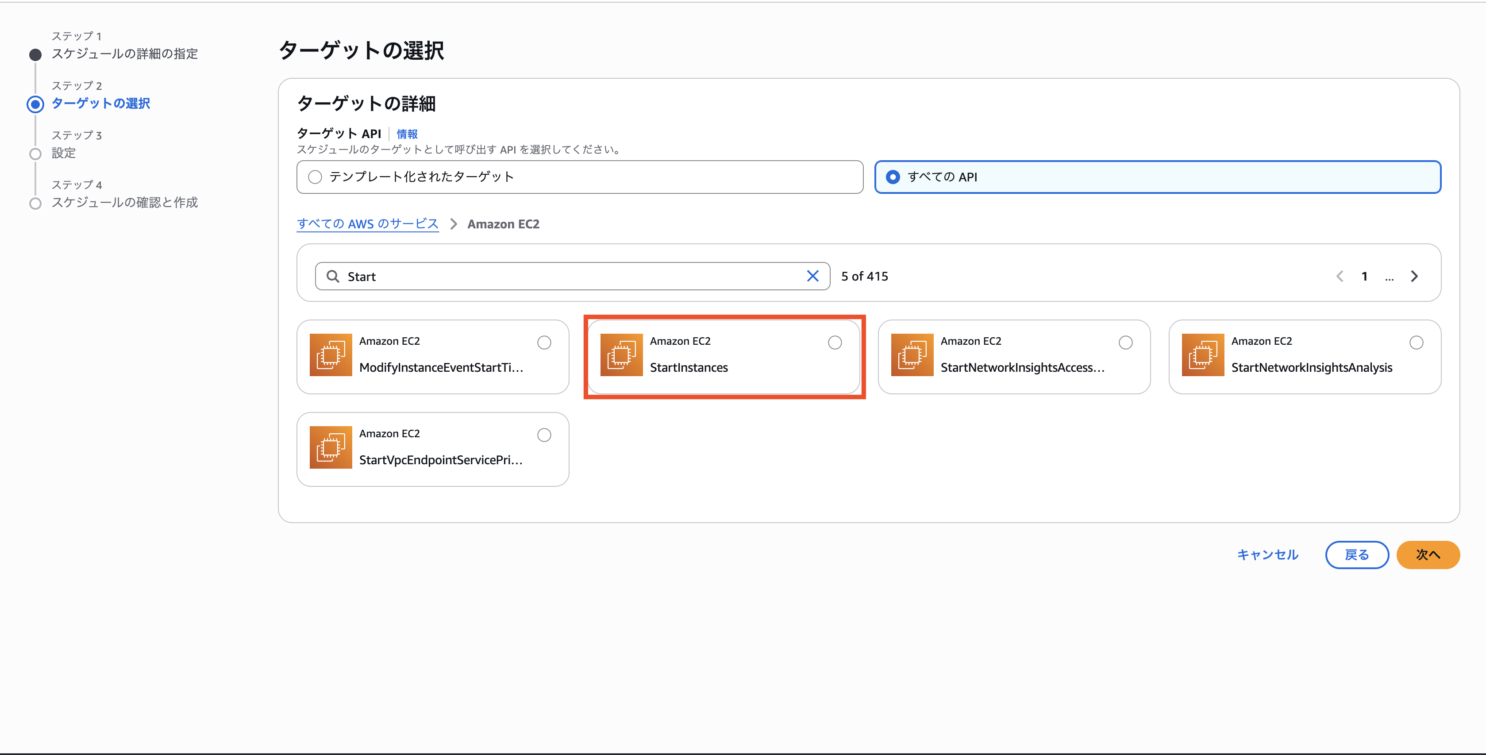Click the Amazon EC2 breadcrumb text

click(503, 224)
